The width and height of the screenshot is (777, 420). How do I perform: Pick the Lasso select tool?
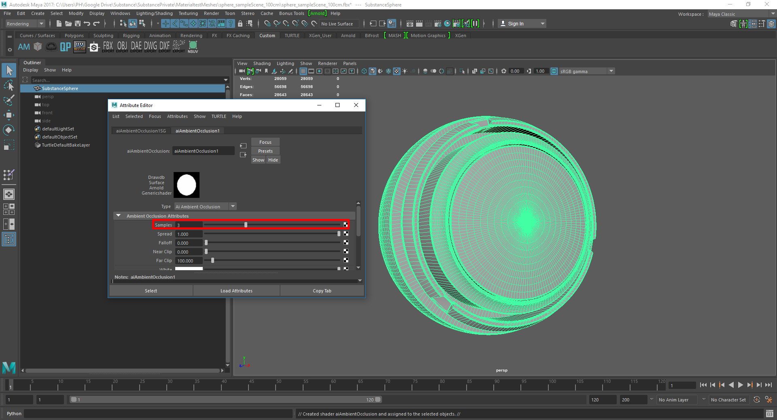point(9,86)
